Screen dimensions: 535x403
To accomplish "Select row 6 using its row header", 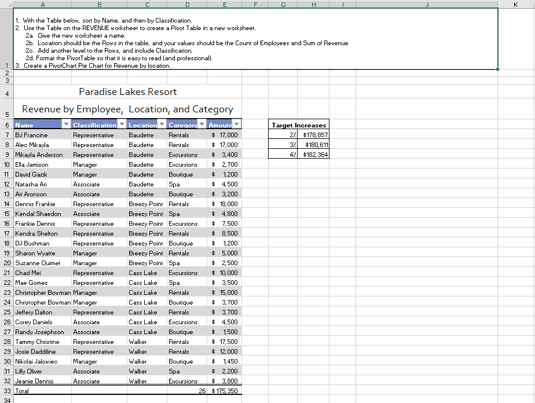I will point(6,124).
